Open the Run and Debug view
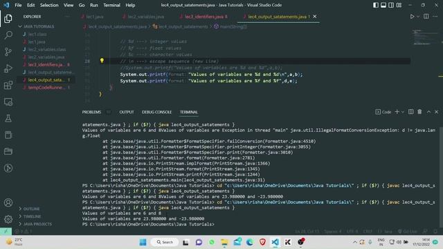The height and width of the screenshot is (249, 443). coord(8,68)
